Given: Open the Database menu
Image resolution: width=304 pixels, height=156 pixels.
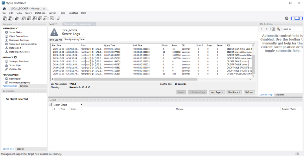Looking at the screenshot, I should pyautogui.click(x=41, y=13).
